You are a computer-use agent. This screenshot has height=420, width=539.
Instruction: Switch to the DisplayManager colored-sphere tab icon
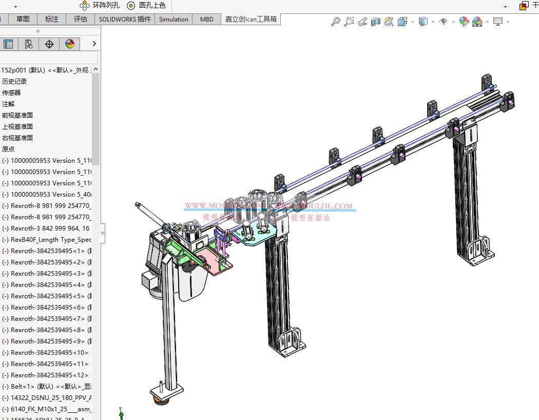point(70,44)
